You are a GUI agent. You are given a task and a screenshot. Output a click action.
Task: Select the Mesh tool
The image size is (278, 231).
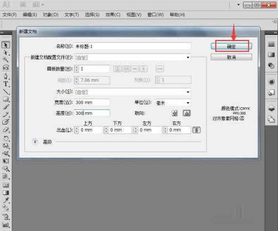click(x=6, y=185)
